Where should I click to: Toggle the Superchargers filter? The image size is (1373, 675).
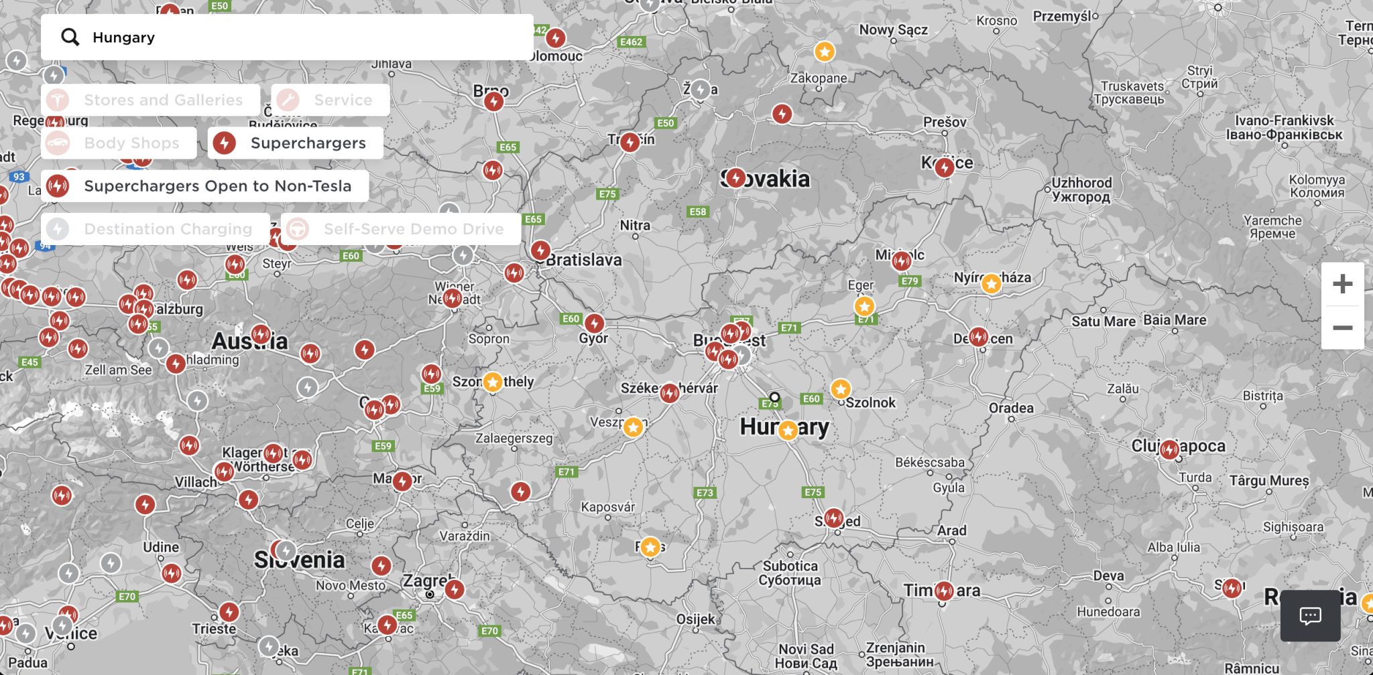point(296,143)
